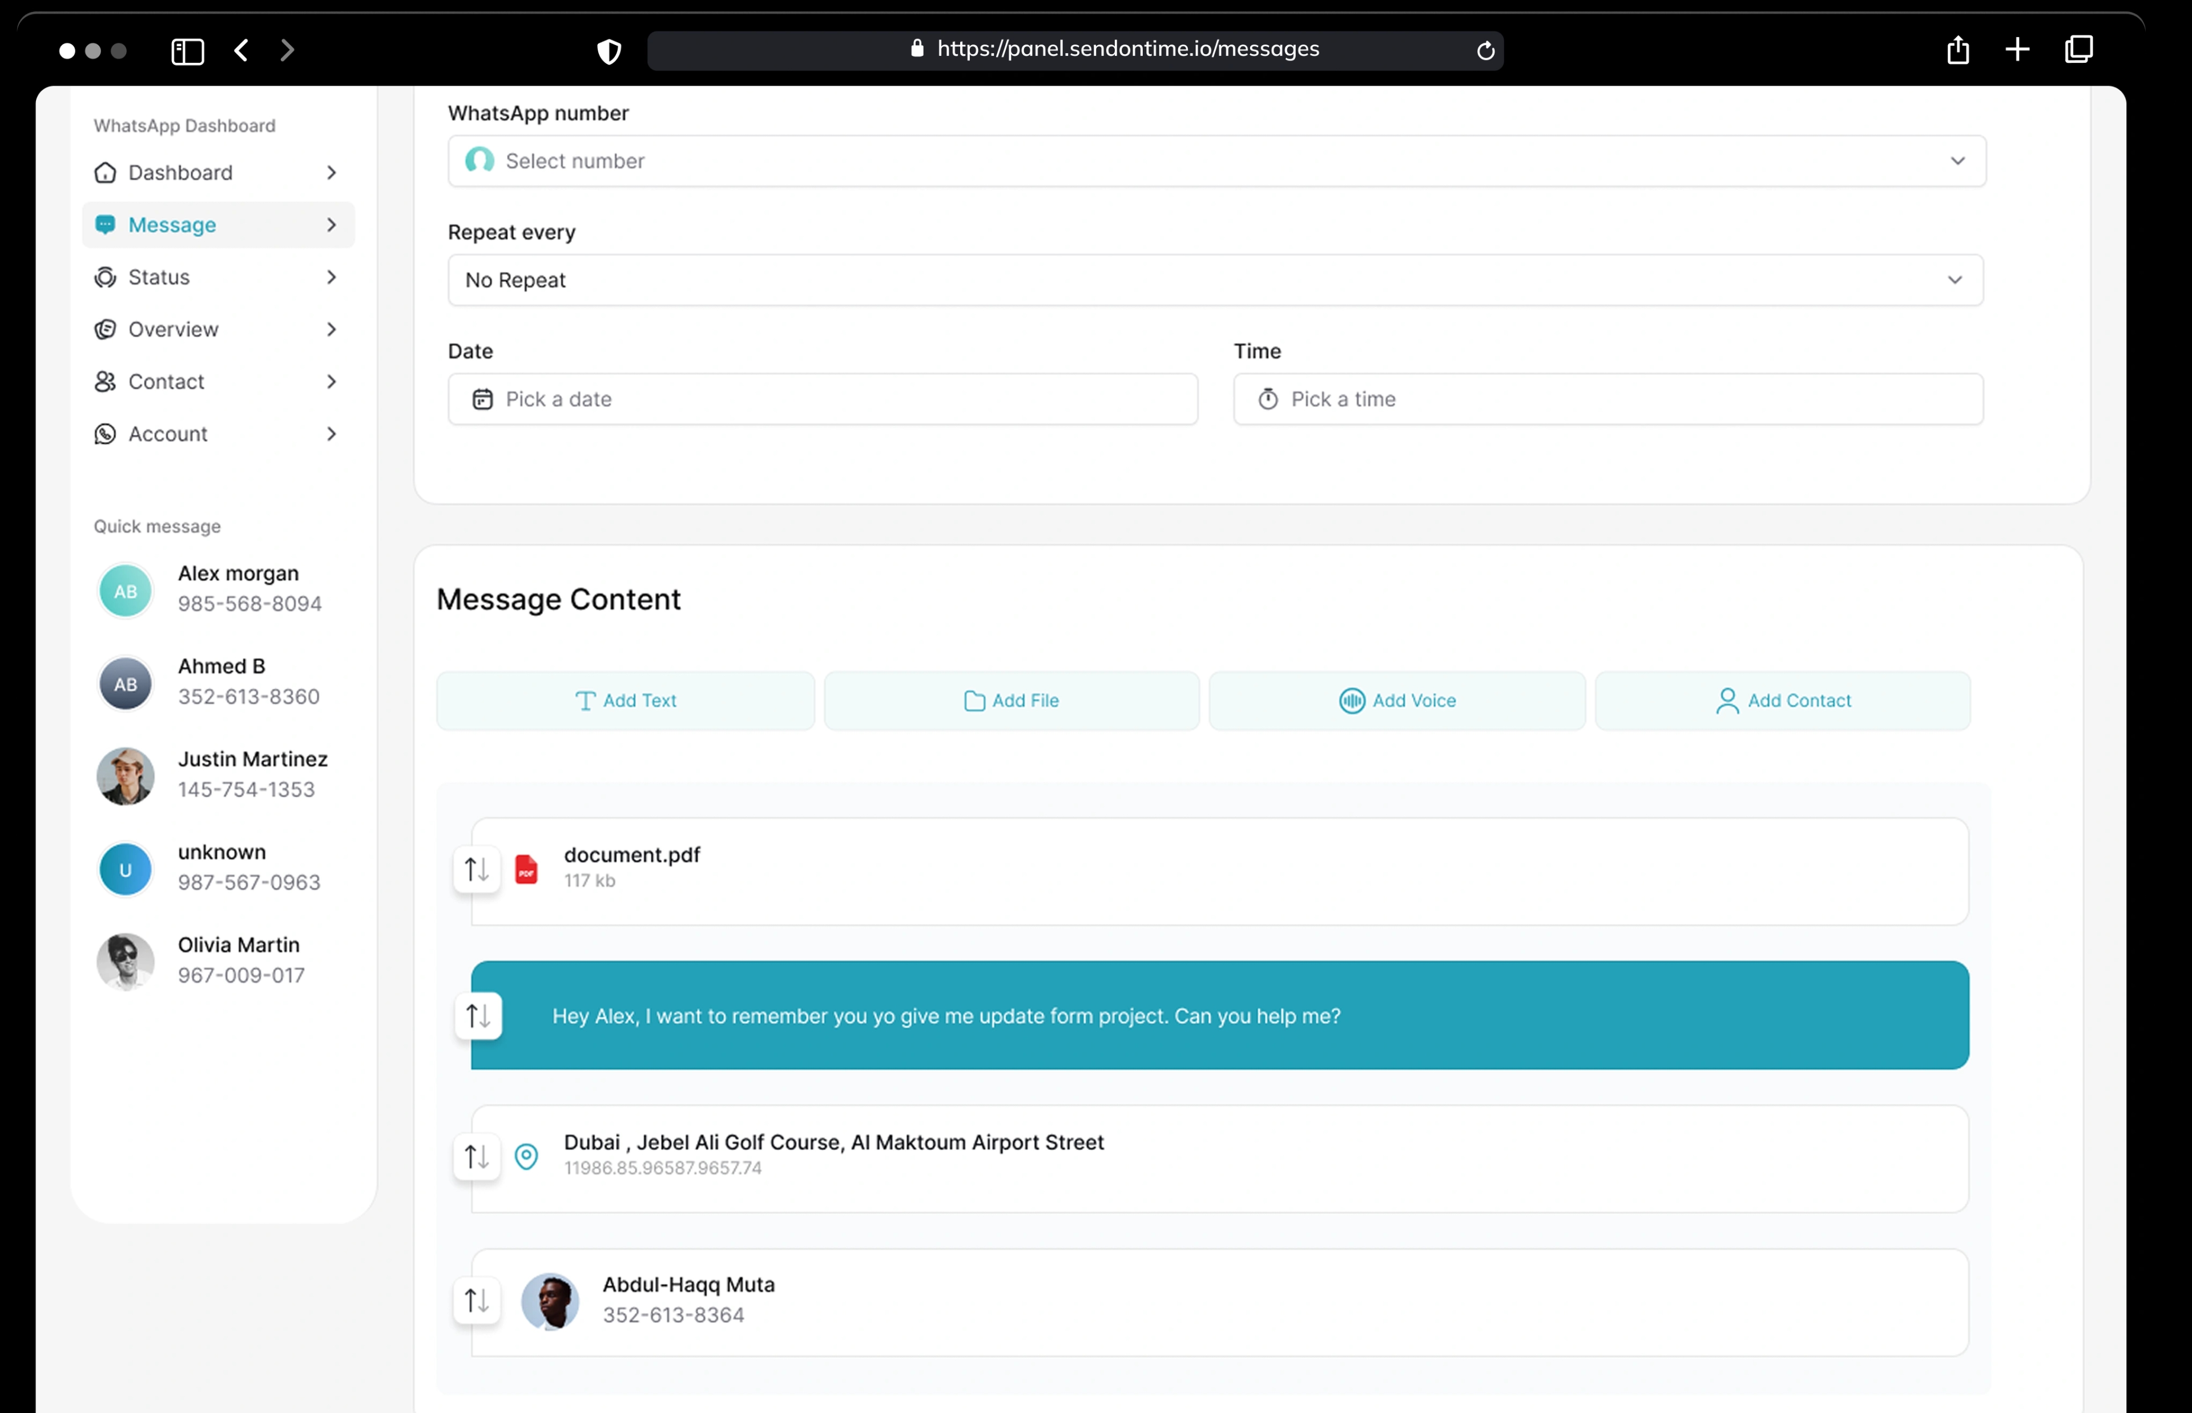Expand the Message chevron

pyautogui.click(x=331, y=225)
